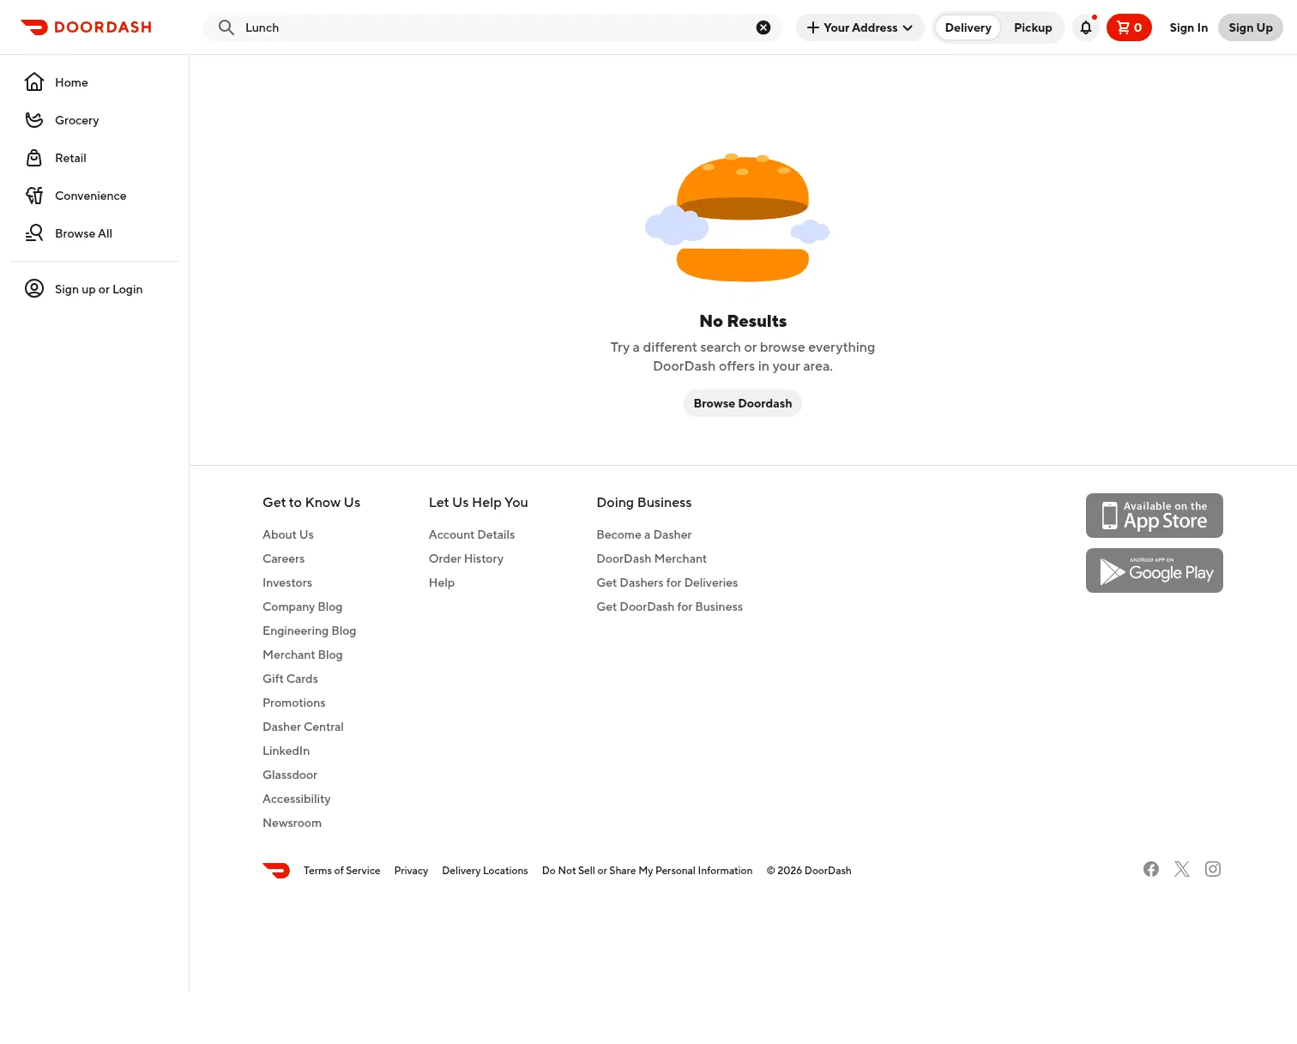Image resolution: width=1297 pixels, height=1044 pixels.
Task: Open the Become a Dasher link
Action: click(x=644, y=534)
